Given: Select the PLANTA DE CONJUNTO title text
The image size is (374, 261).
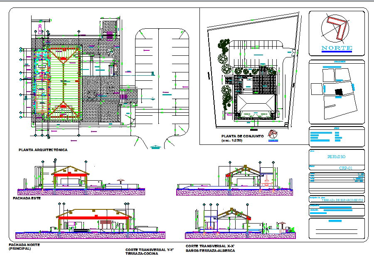Looking at the screenshot, I should 242,137.
